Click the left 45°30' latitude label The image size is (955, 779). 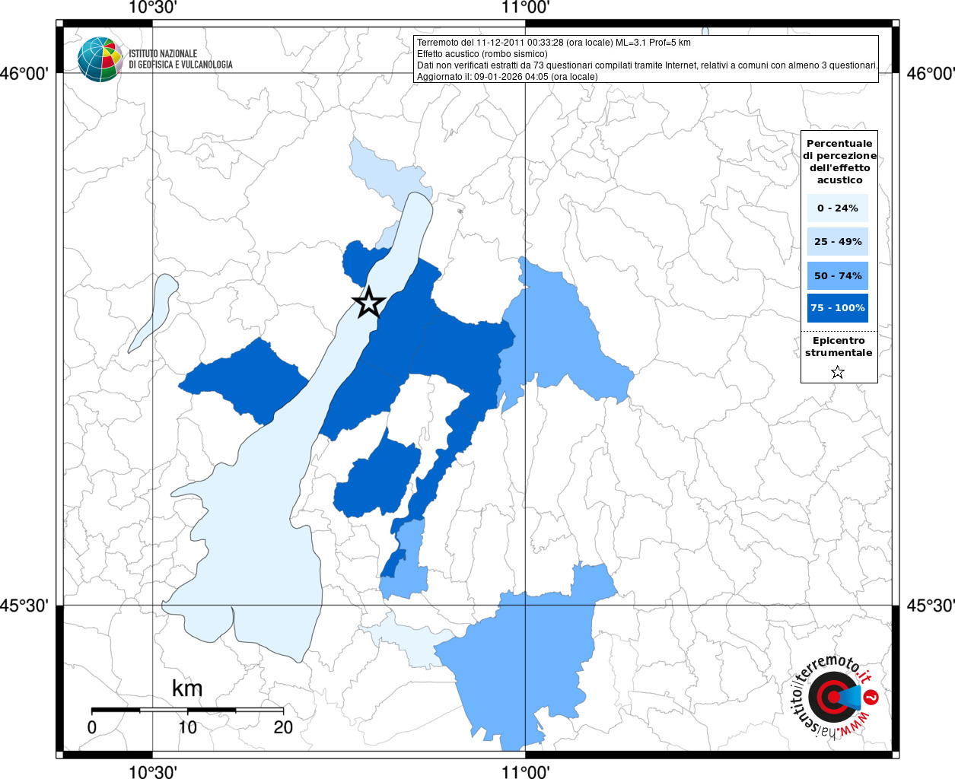coord(24,606)
